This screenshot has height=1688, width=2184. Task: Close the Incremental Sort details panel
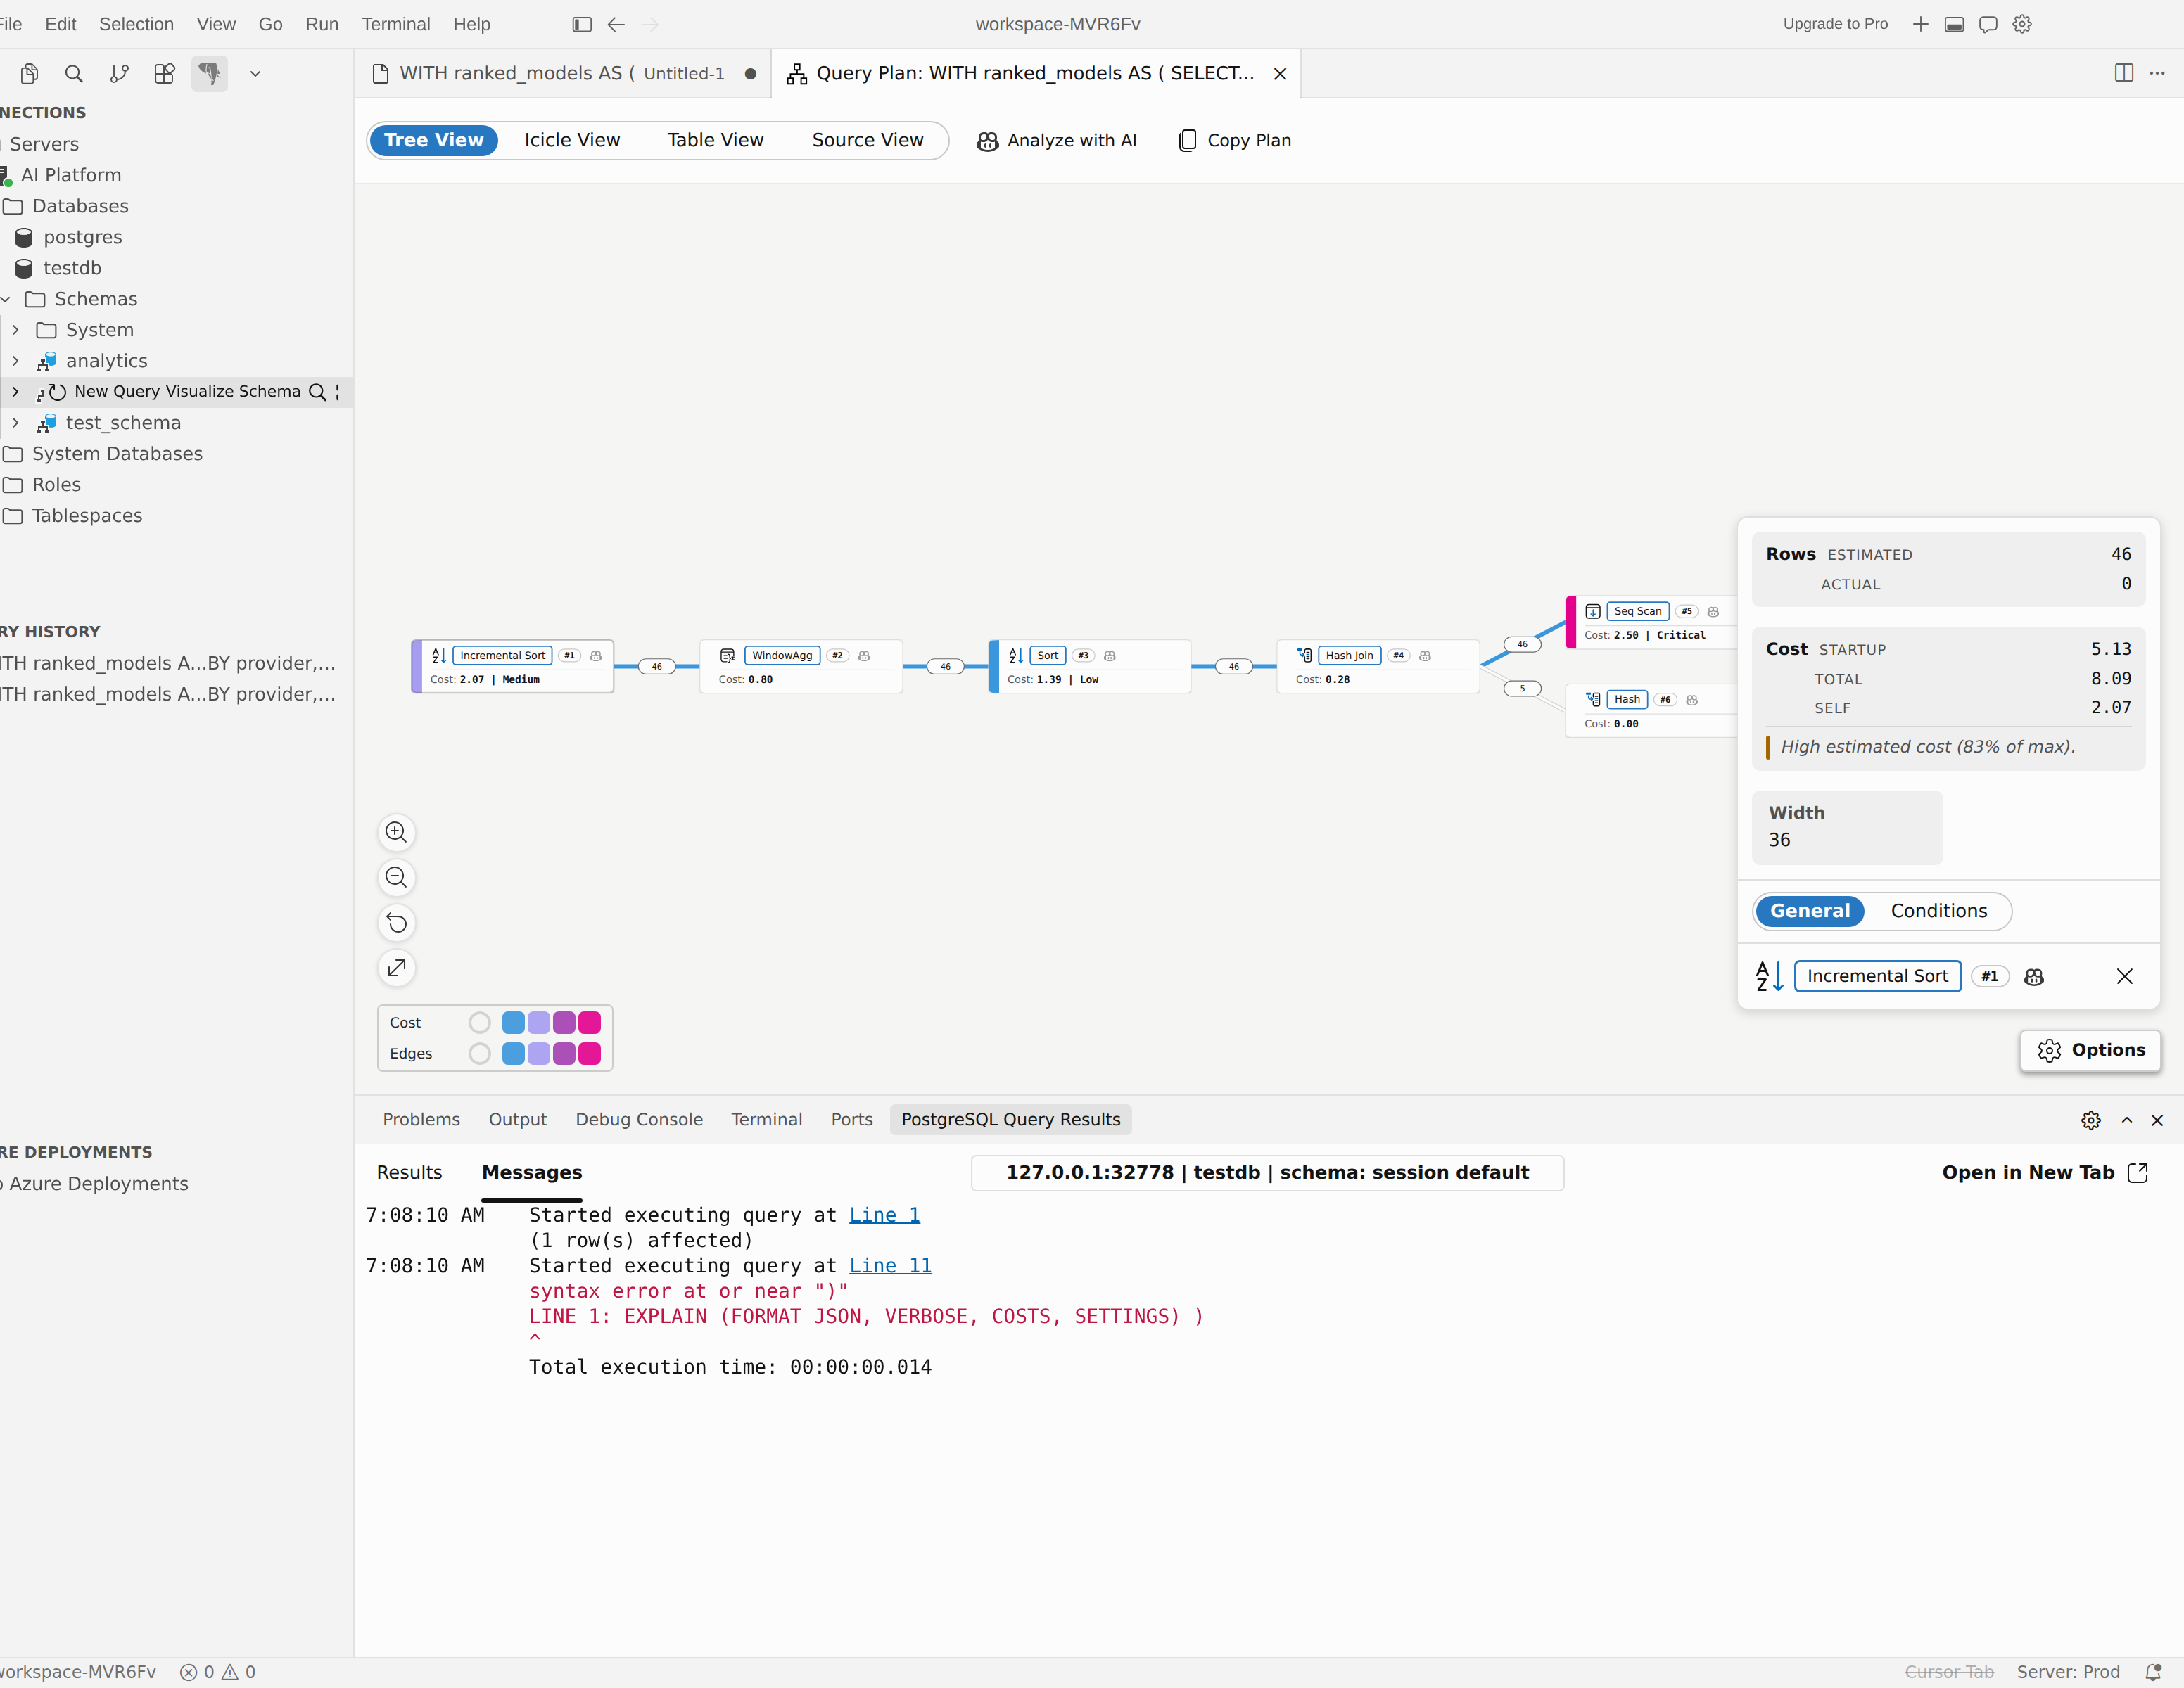coord(2125,976)
